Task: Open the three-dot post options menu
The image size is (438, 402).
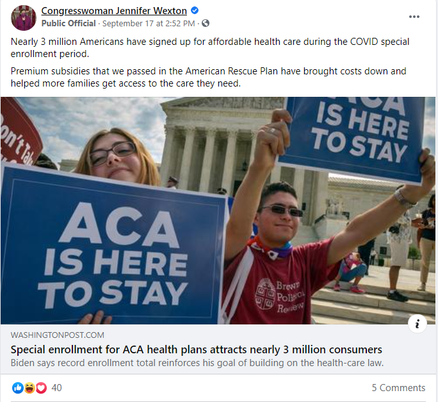Action: click(x=414, y=17)
